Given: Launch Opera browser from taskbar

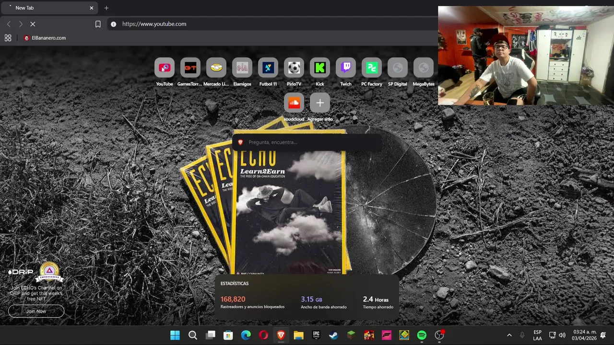Looking at the screenshot, I should (263, 335).
